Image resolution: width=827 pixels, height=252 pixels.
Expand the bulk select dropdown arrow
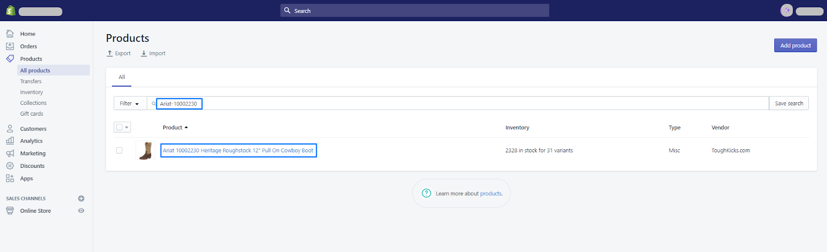127,127
